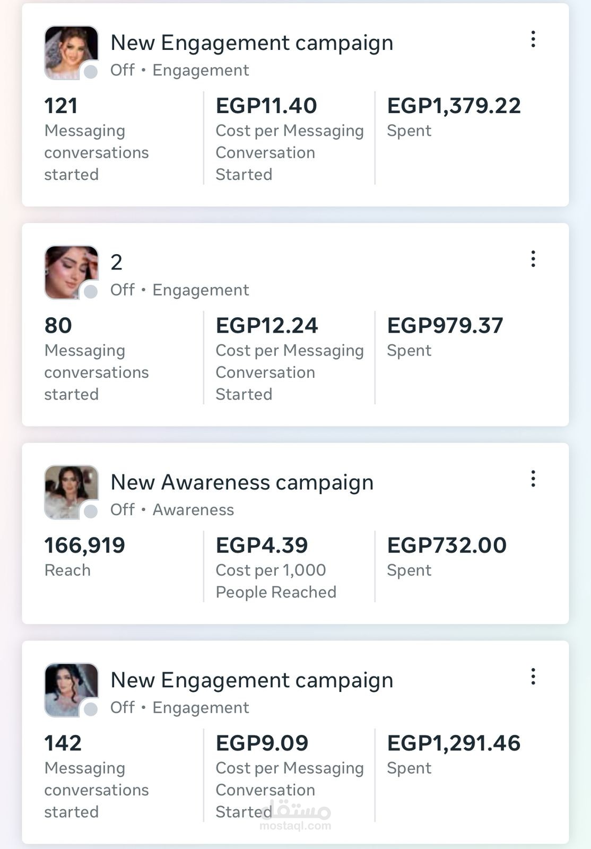Screen dimensions: 591x849
Task: Open options menu for New Awareness campaign
Action: click(533, 479)
